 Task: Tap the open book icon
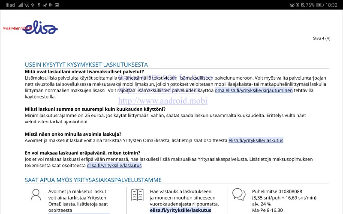137,195
